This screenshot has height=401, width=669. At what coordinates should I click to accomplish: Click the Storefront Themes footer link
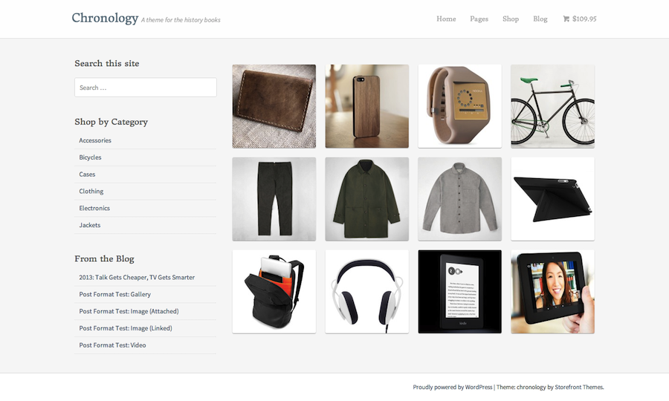pyautogui.click(x=579, y=387)
